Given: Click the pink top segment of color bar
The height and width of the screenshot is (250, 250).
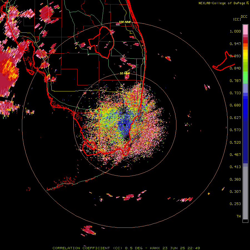Looking at the screenshot, I should click(245, 30).
